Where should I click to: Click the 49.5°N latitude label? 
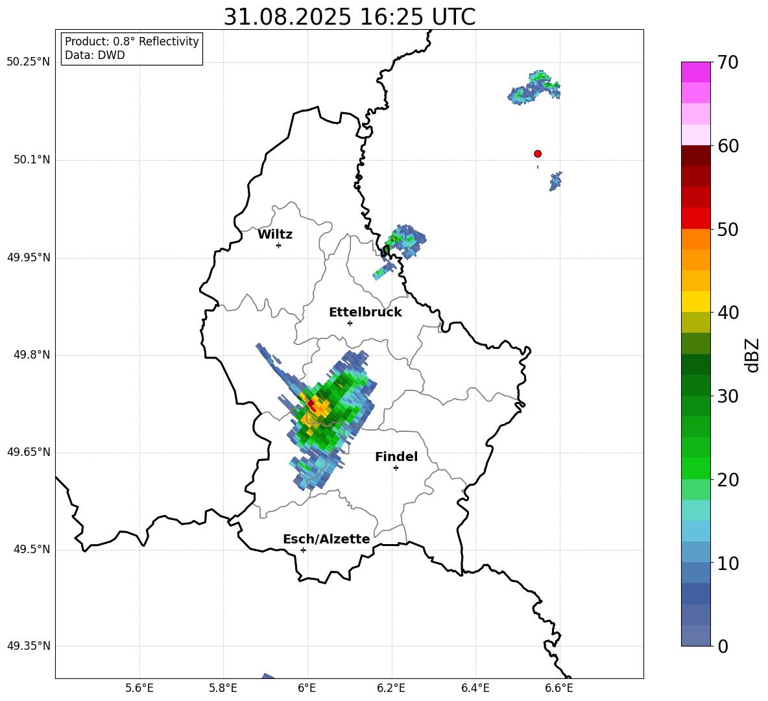[31, 550]
